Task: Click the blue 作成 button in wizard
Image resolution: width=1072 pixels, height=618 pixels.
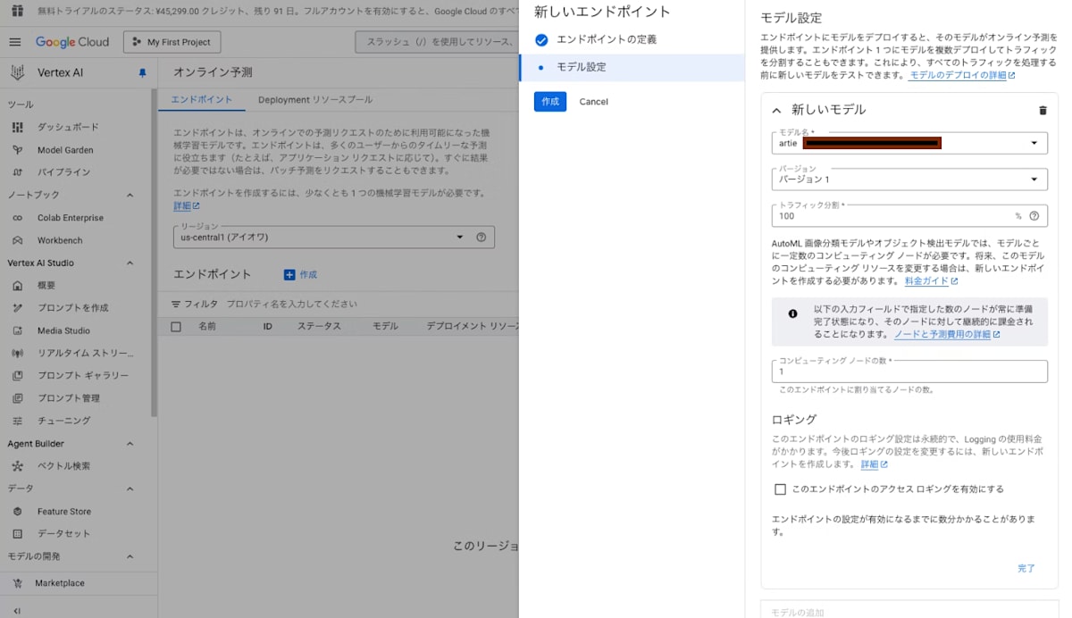Action: click(550, 102)
